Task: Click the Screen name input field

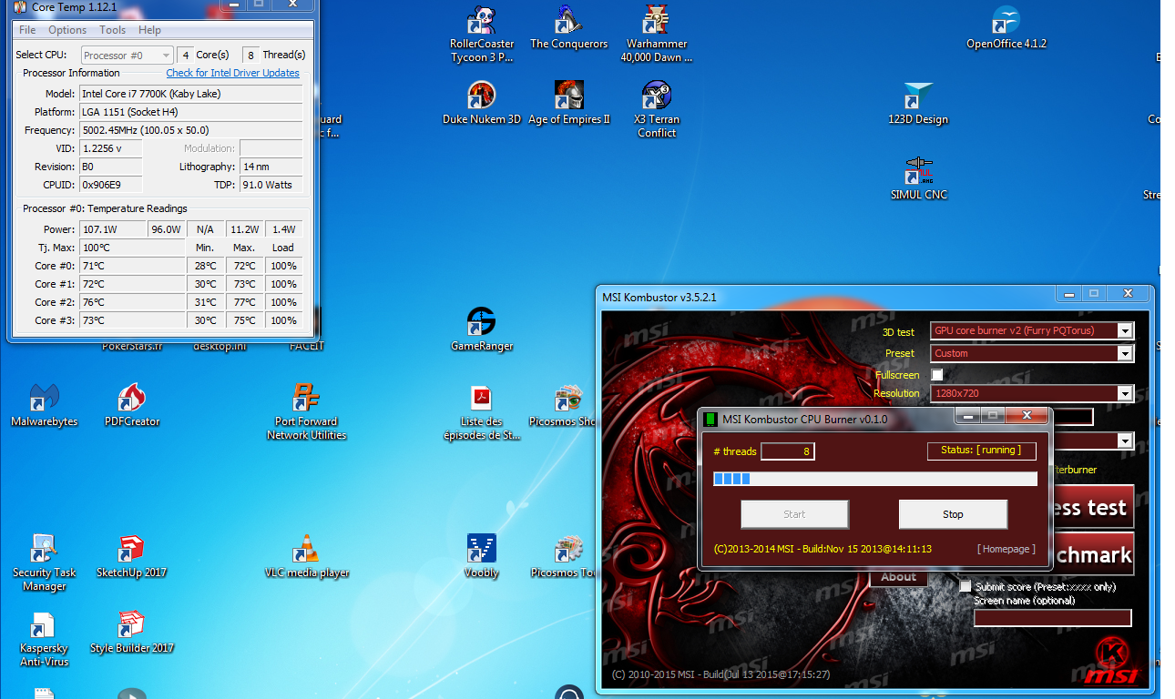Action: [x=1052, y=618]
